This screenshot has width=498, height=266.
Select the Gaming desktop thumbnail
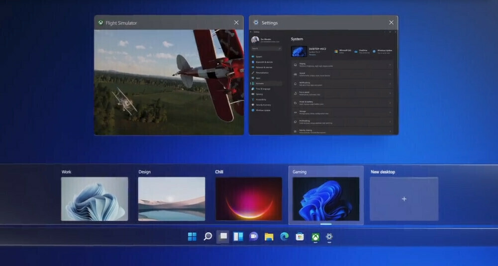point(326,199)
